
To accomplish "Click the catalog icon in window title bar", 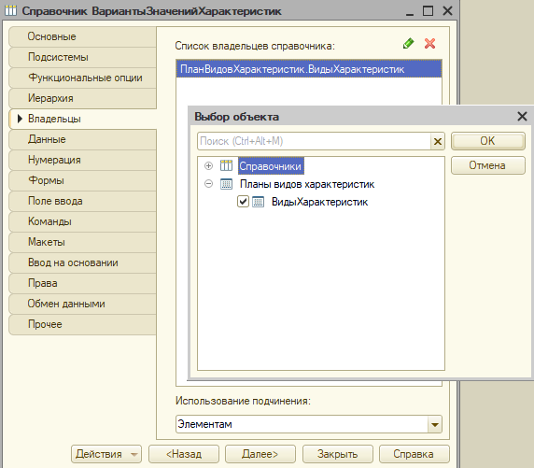I will click(x=10, y=10).
